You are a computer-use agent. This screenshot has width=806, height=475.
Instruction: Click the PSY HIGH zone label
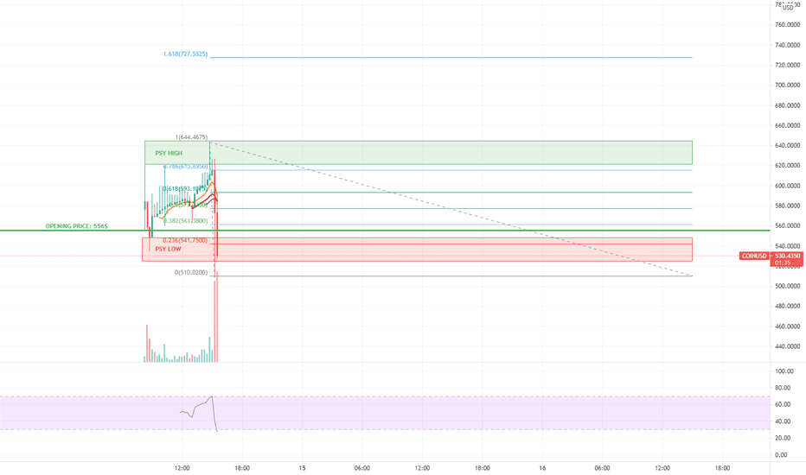tap(169, 153)
